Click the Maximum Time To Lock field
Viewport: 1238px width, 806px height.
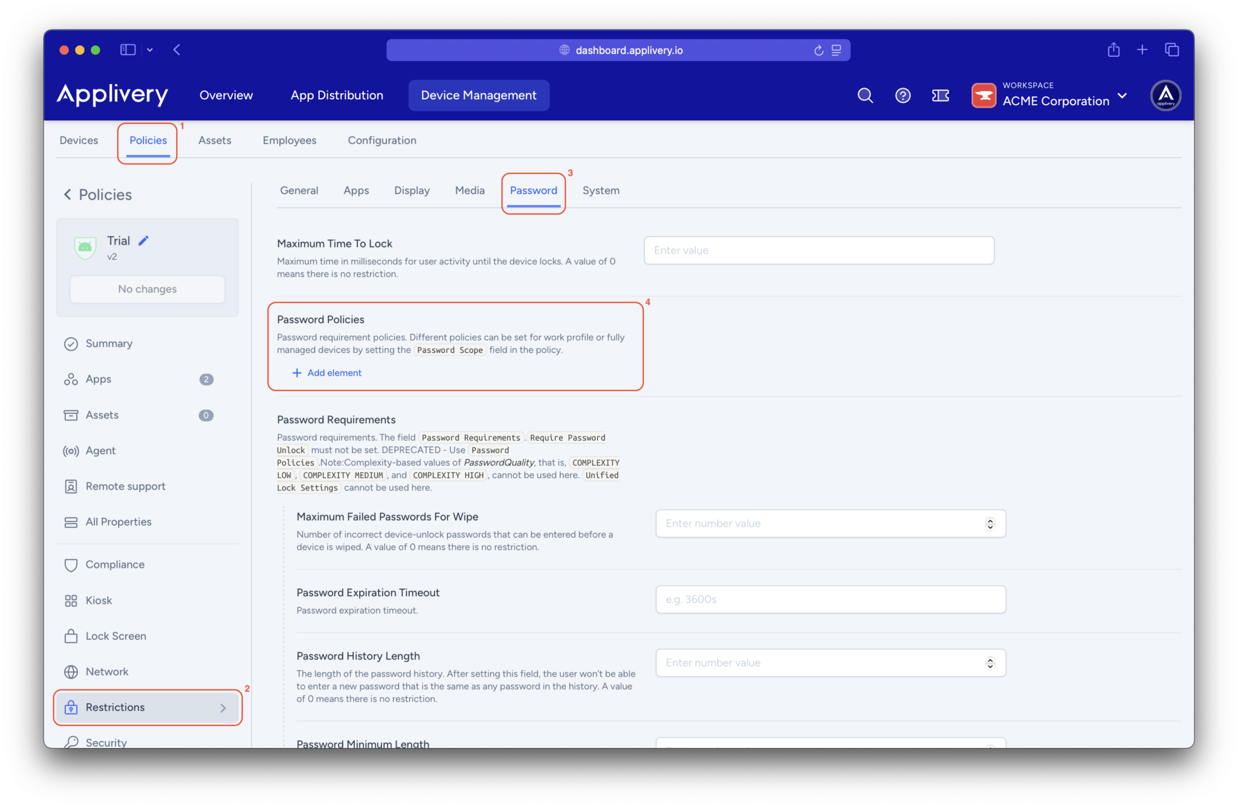(x=818, y=250)
